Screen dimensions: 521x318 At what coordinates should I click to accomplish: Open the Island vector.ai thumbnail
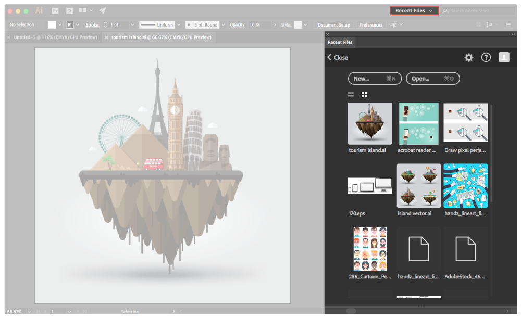(x=418, y=185)
